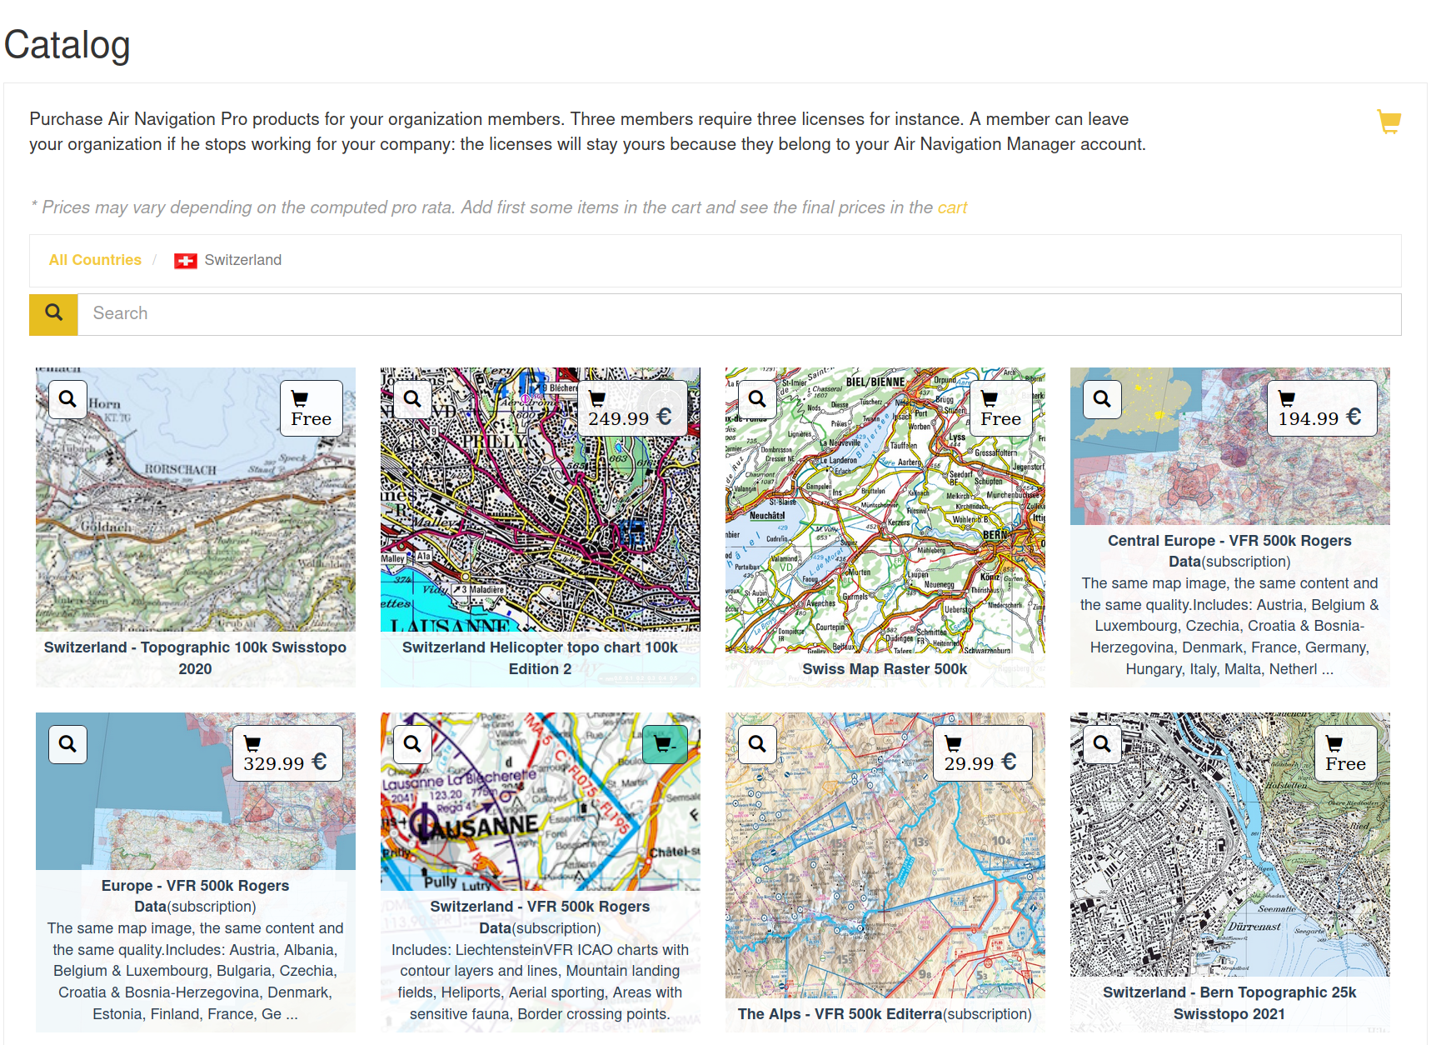
Task: Open Switzerland - Bern Topographic 25k Swisstopo 2021 title
Action: (1229, 1003)
